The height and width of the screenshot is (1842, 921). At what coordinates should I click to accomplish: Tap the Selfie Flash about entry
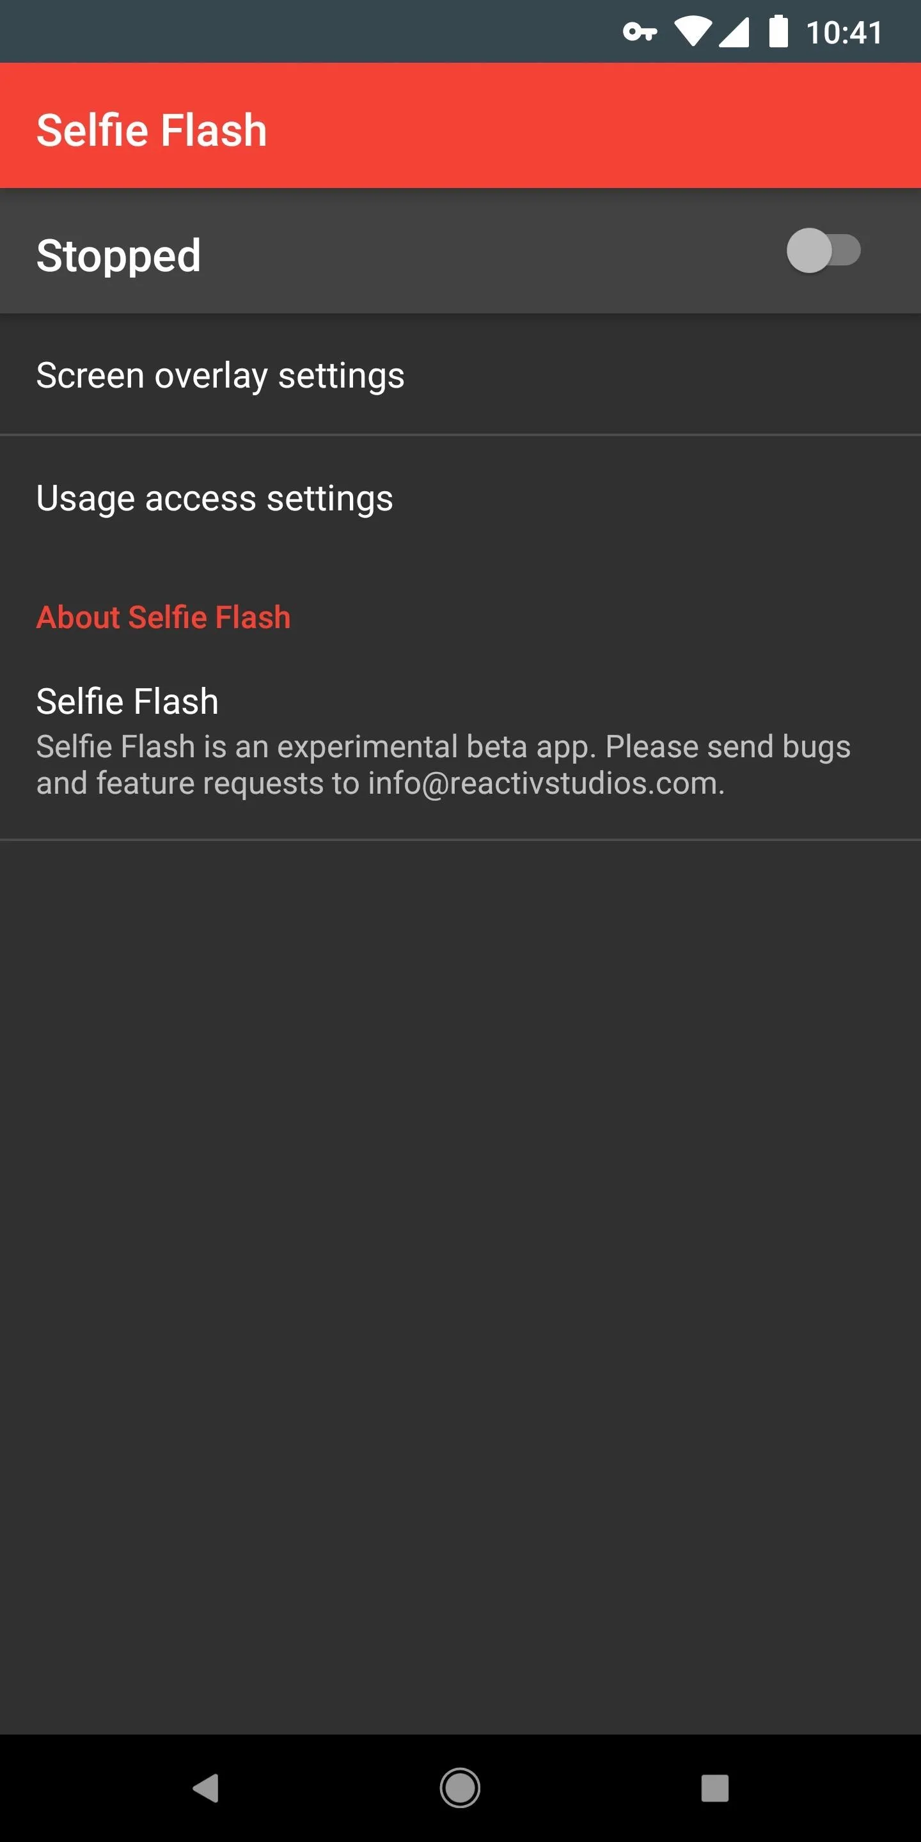click(x=460, y=741)
